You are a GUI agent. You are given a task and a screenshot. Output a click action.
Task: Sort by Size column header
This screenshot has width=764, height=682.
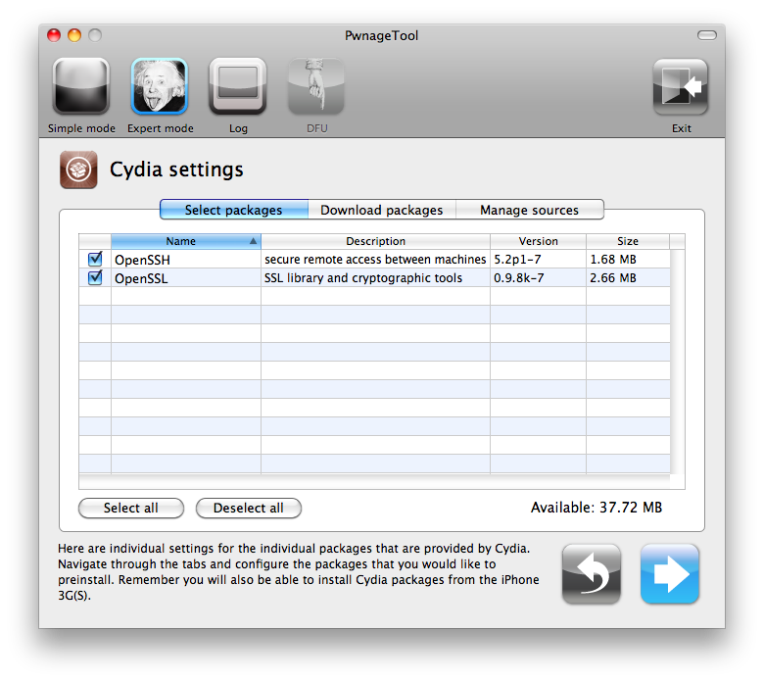click(628, 241)
